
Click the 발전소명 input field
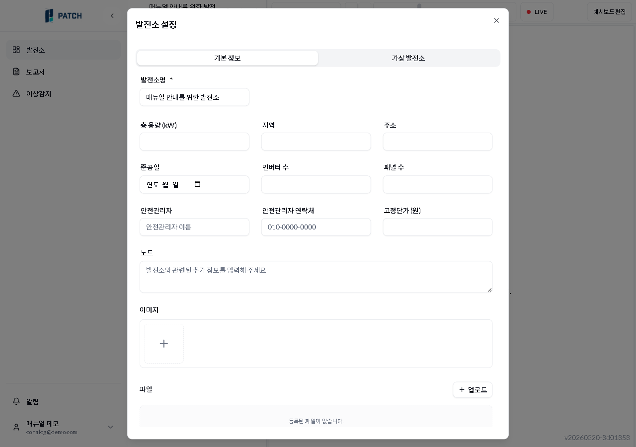[194, 97]
